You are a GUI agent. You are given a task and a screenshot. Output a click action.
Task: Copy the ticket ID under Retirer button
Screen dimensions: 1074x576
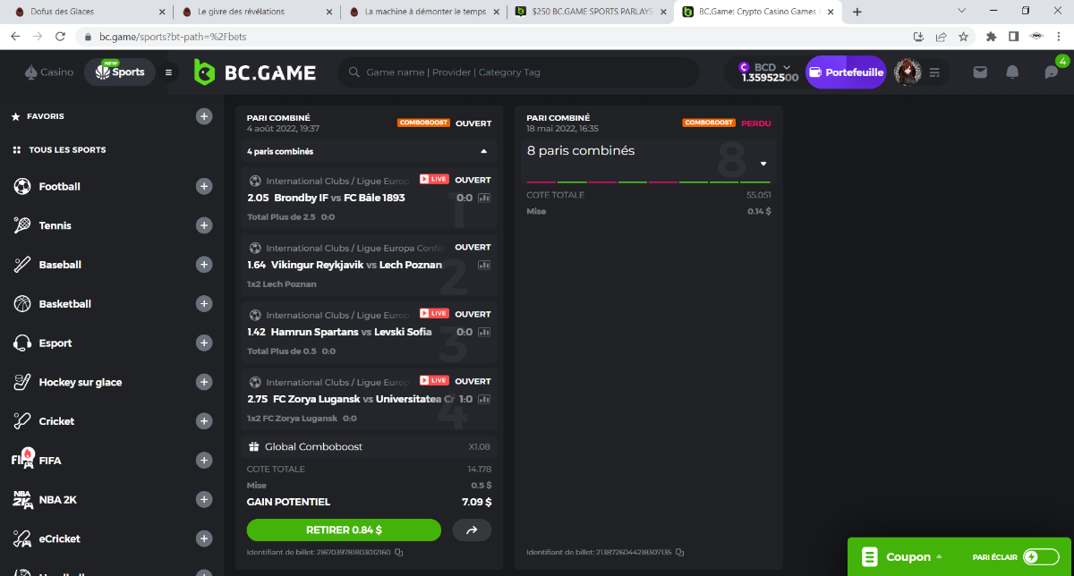[399, 552]
